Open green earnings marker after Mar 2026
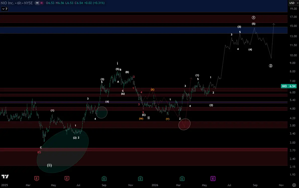Viewport: 299px width, 188px height. point(182,179)
